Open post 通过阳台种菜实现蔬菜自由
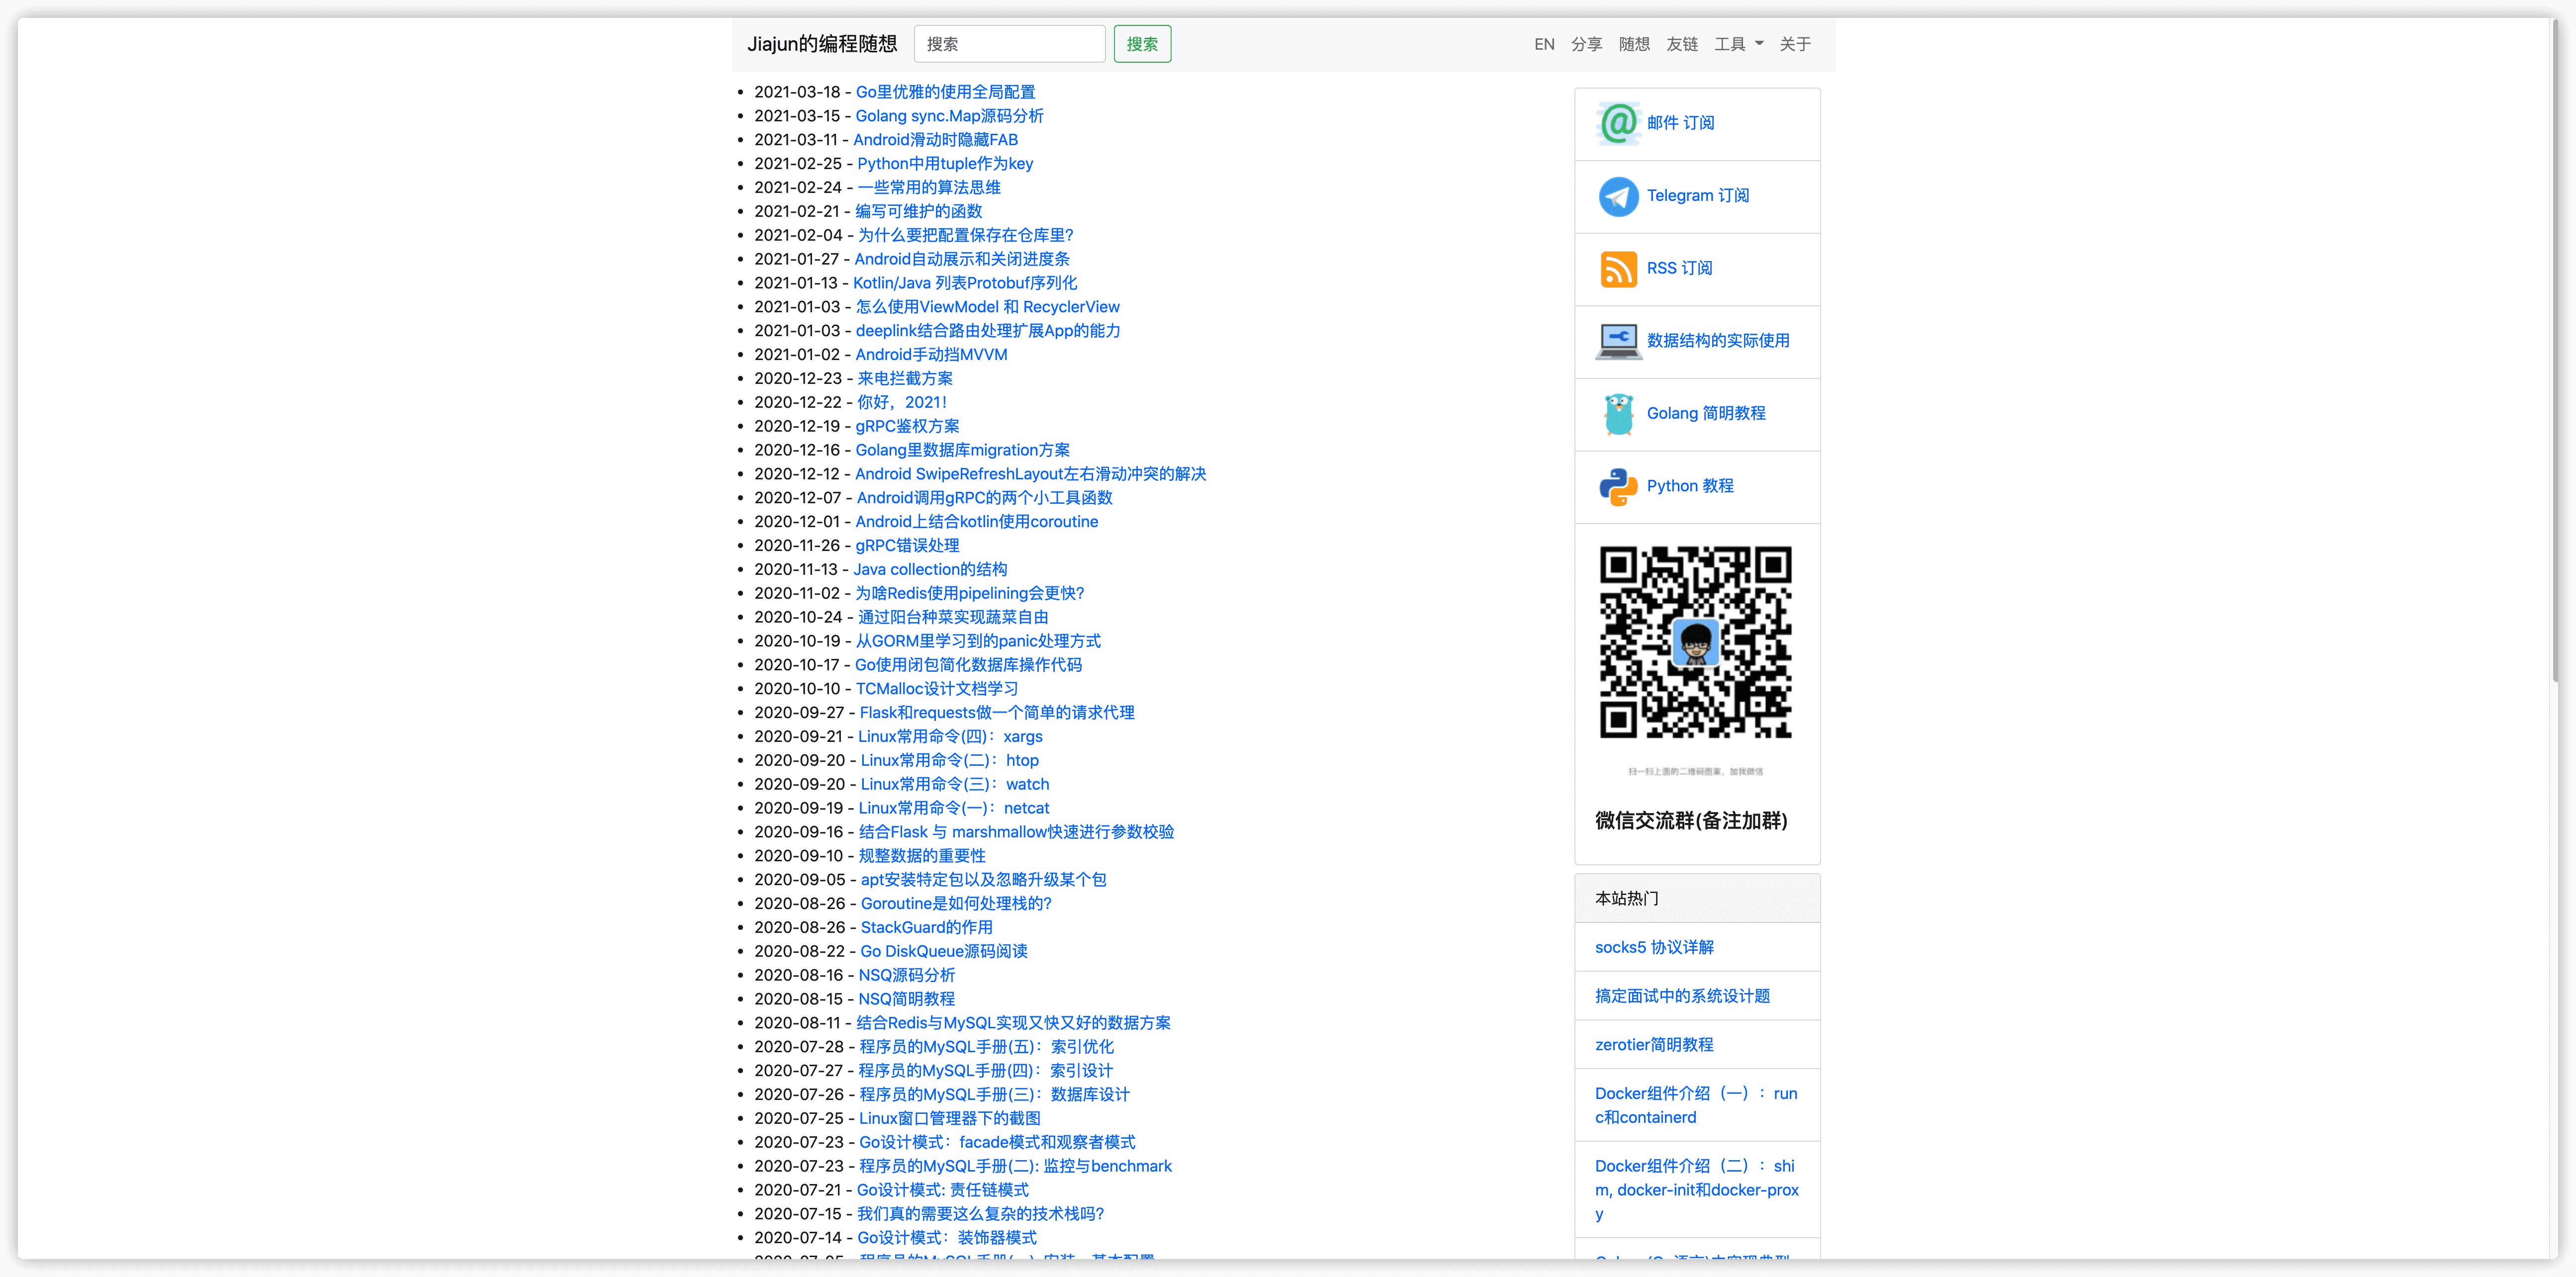This screenshot has width=2576, height=1277. pos(953,618)
